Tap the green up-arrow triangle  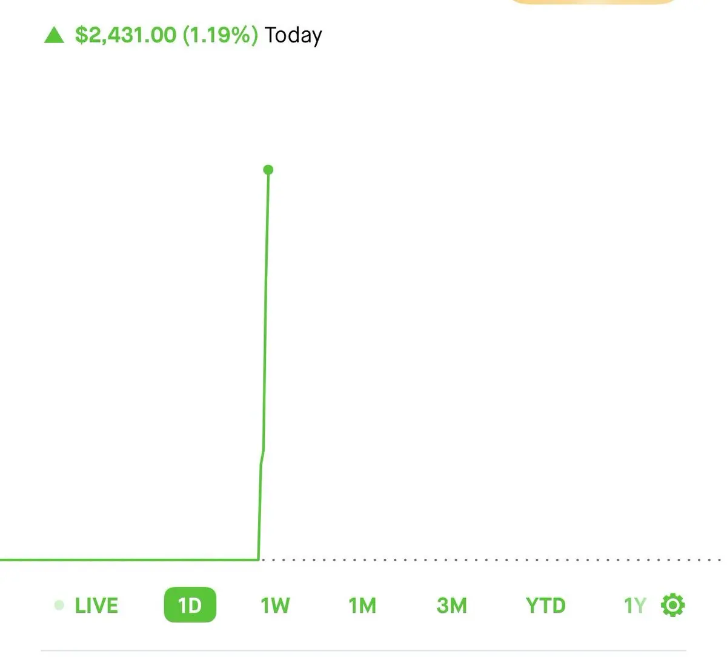click(x=55, y=35)
